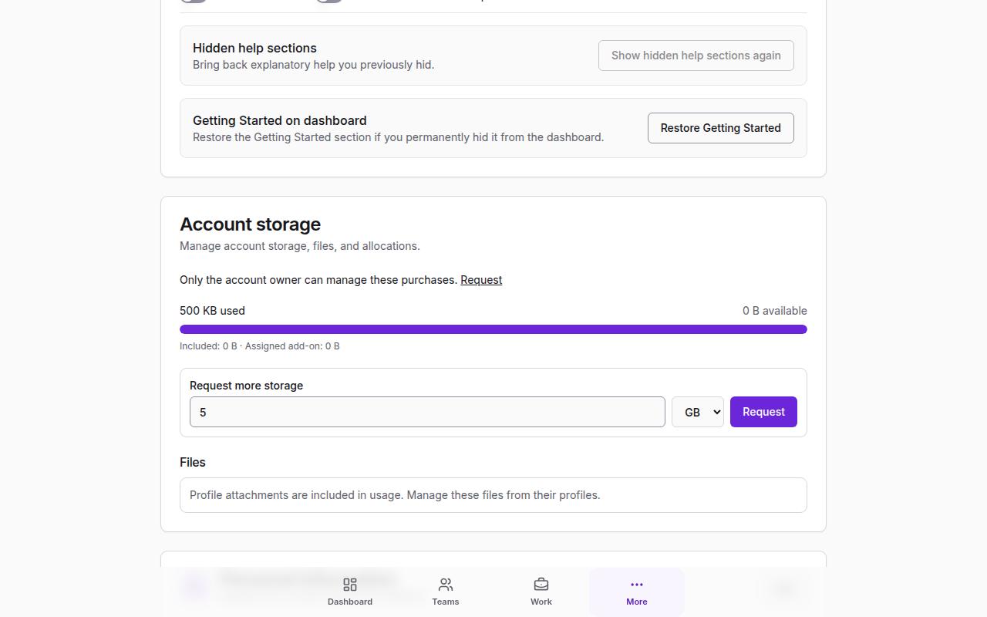
Task: Click the '0 B available' text
Action: (x=775, y=311)
